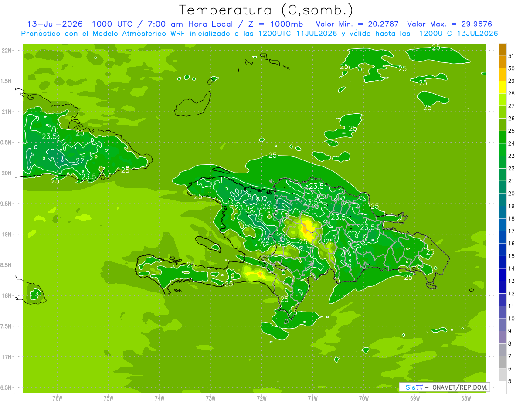Click the '72W' longitude axis label
523x404 pixels.
tap(261, 398)
